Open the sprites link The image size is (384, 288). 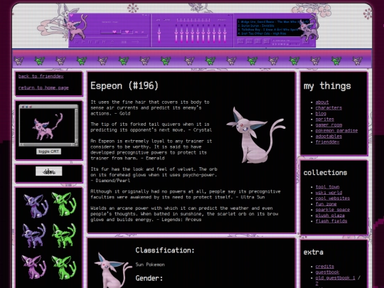tap(325, 119)
